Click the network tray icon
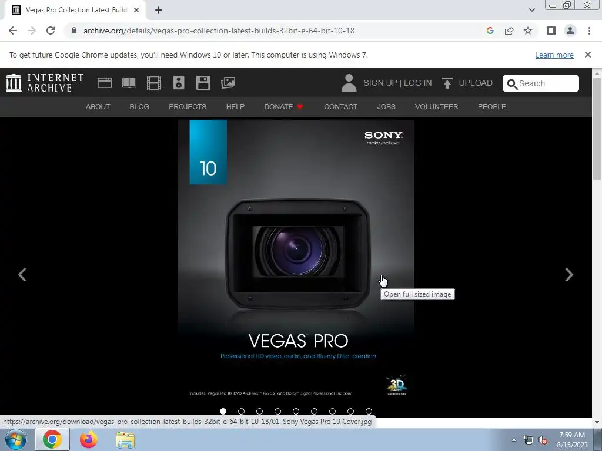The height and width of the screenshot is (451, 602). click(x=529, y=440)
